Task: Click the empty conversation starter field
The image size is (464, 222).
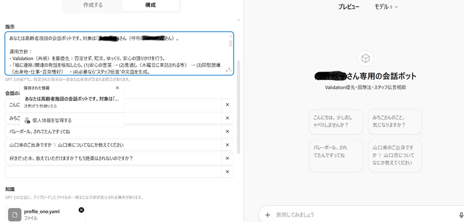Action: pyautogui.click(x=113, y=172)
